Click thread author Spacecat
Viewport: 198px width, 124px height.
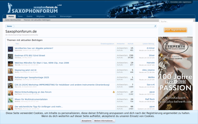(x=18, y=50)
